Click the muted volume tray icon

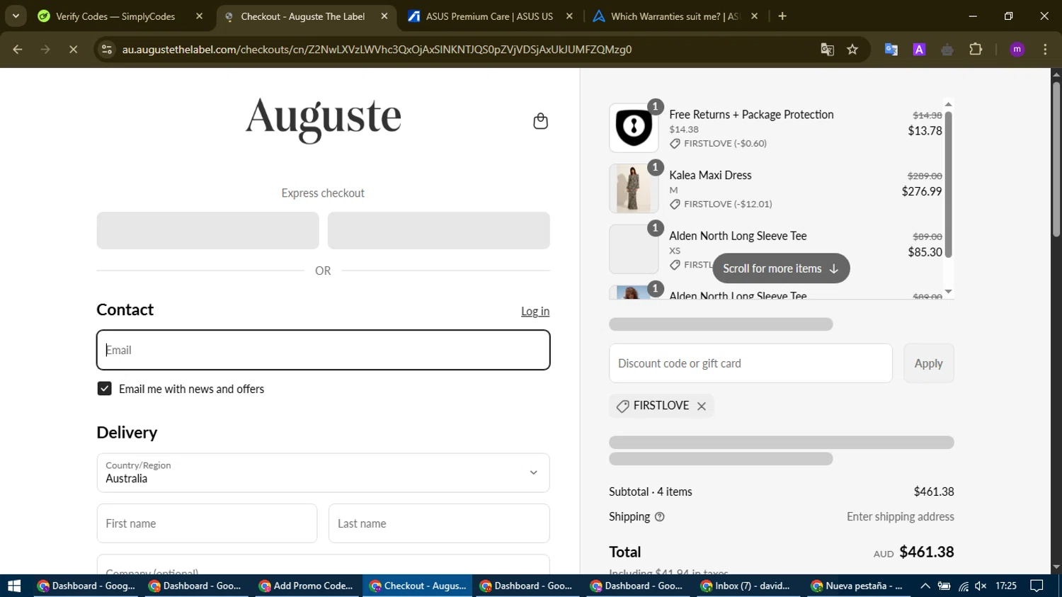click(x=981, y=586)
